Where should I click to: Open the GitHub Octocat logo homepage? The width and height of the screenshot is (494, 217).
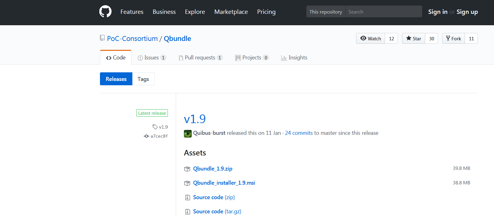tap(105, 12)
